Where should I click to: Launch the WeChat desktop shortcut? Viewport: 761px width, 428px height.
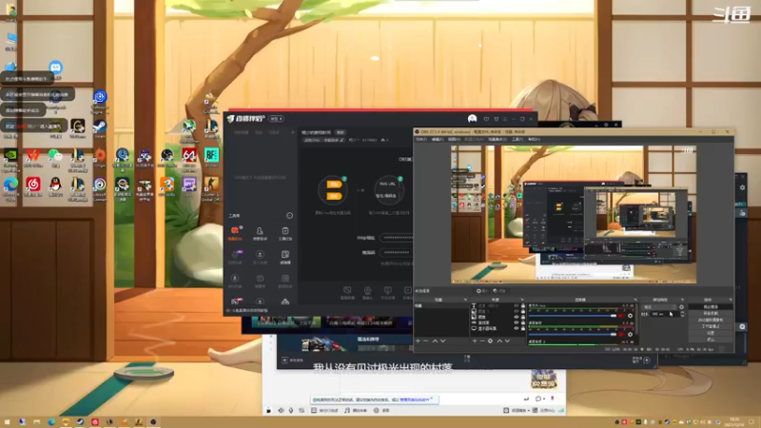(x=55, y=155)
